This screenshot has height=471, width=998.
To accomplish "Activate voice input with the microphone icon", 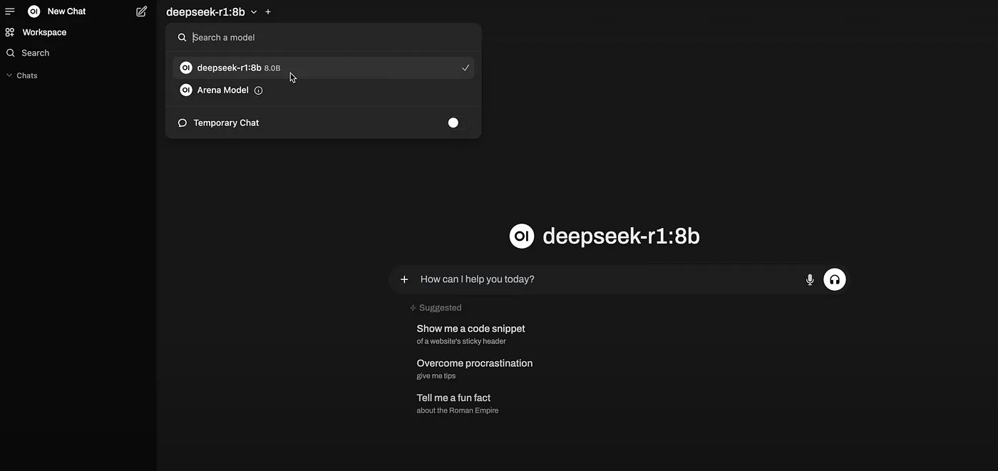I will (x=811, y=279).
